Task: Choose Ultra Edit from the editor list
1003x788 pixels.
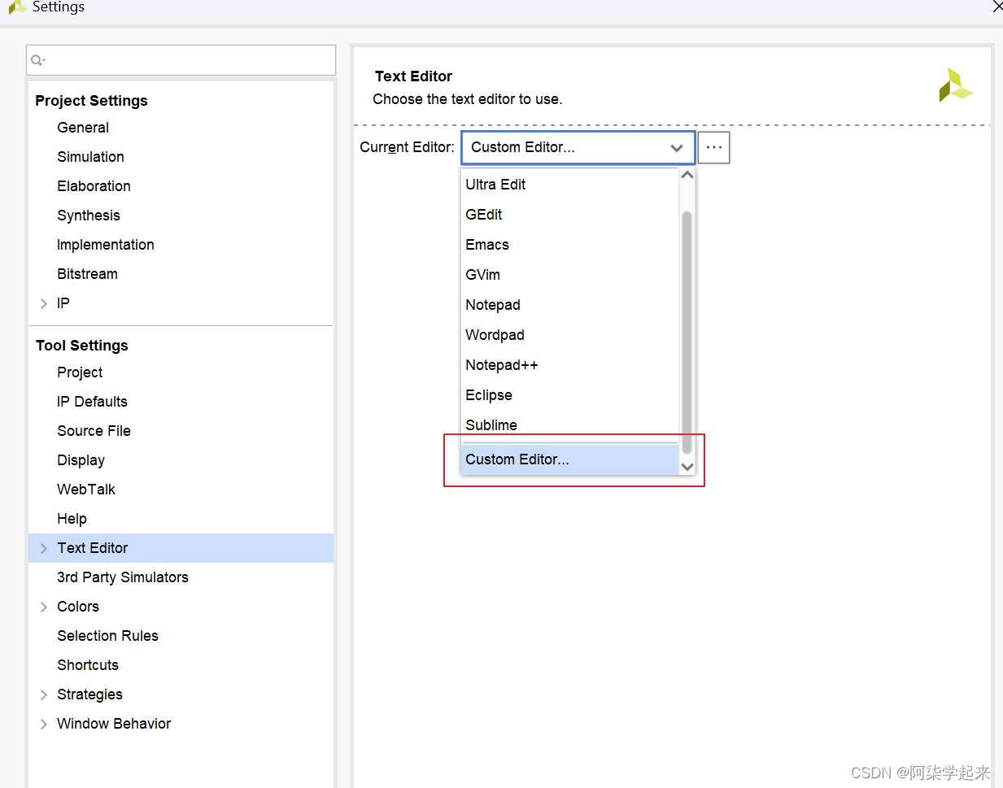Action: (569, 185)
